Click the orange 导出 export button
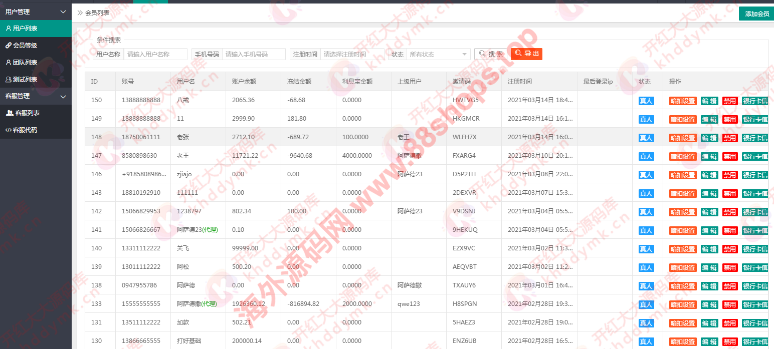The image size is (774, 349). pos(526,54)
